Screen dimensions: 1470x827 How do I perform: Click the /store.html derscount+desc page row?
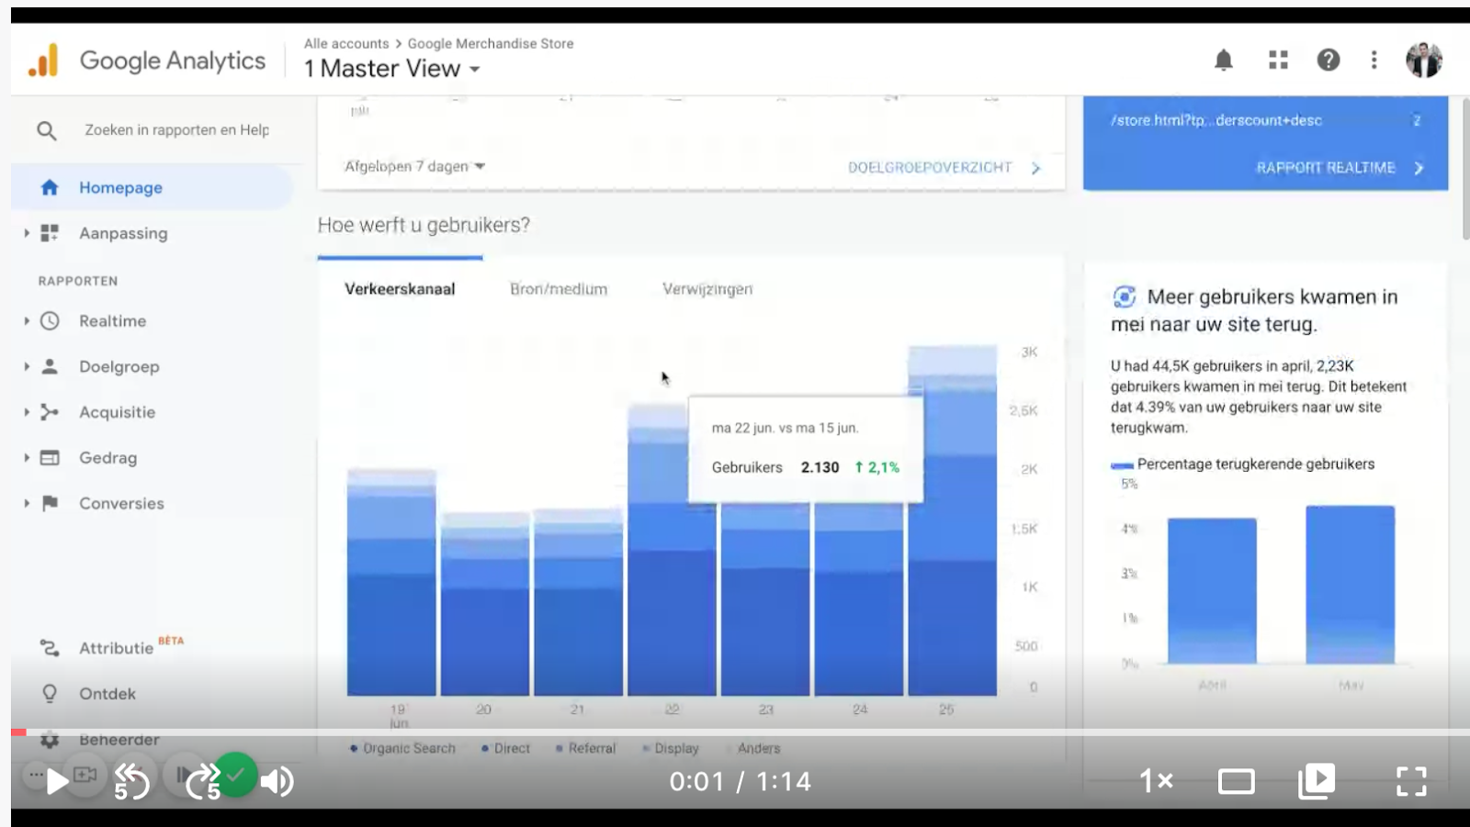pos(1265,120)
